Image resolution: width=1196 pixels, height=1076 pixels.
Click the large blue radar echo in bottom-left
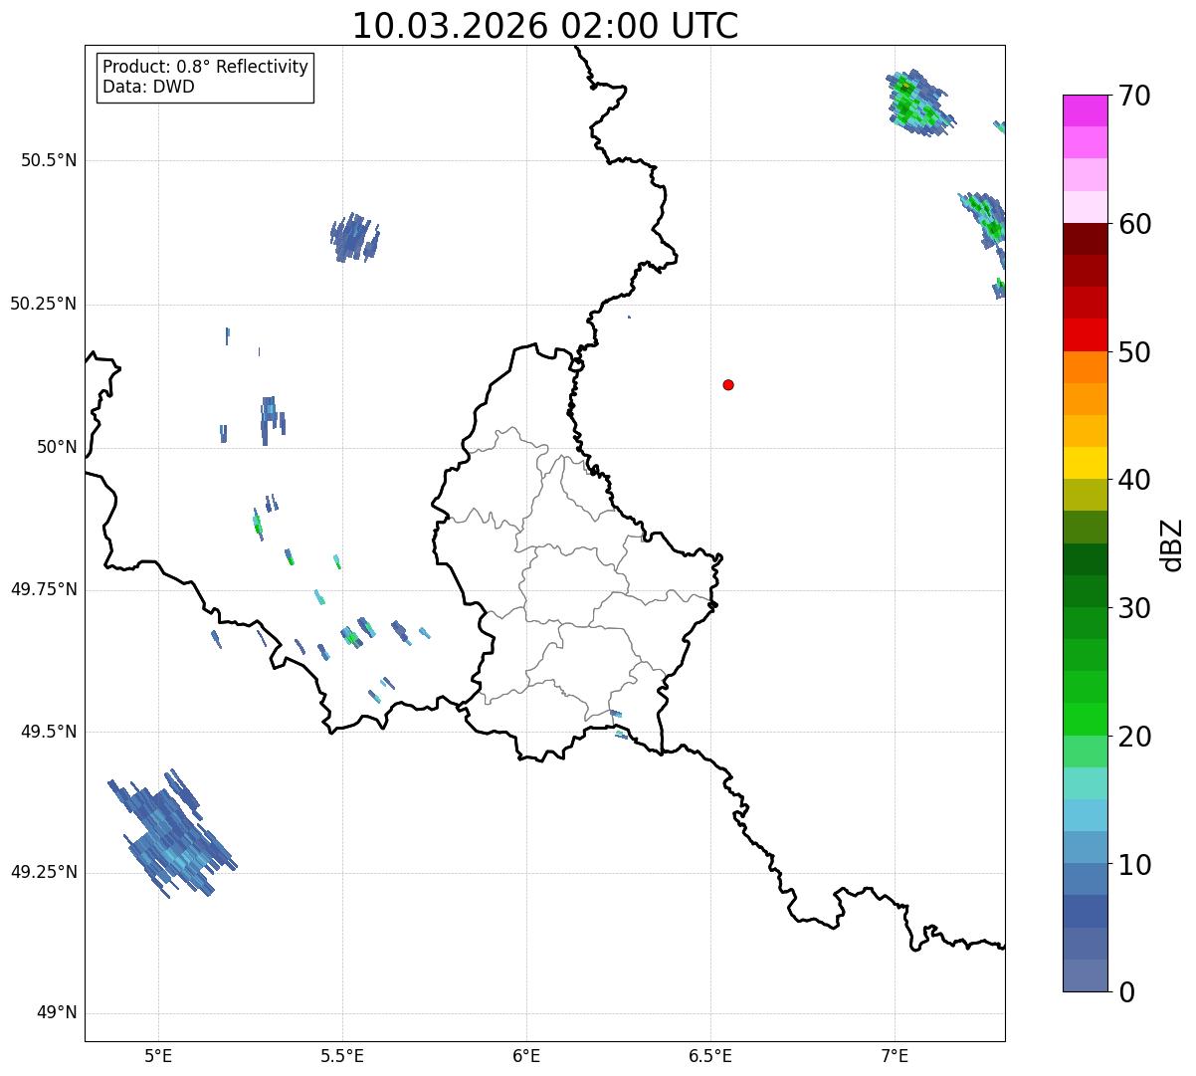pos(169,834)
